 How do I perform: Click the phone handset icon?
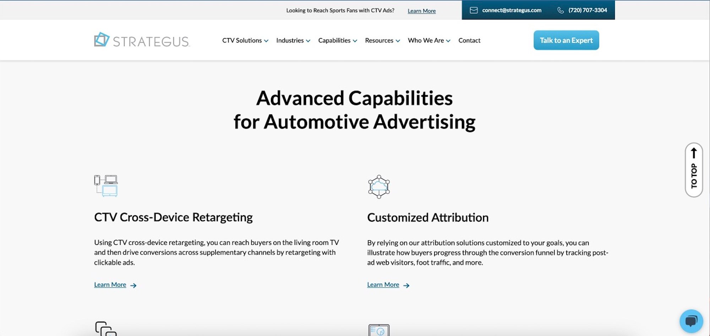(561, 10)
